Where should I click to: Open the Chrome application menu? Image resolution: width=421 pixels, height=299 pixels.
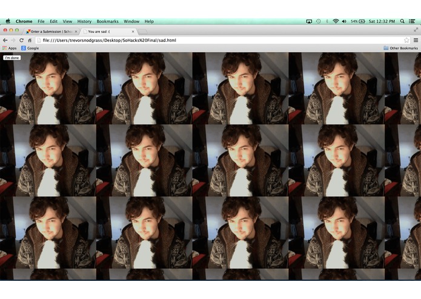pyautogui.click(x=24, y=21)
